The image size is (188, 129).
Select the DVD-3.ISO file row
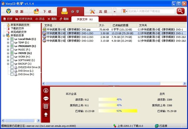(114, 41)
